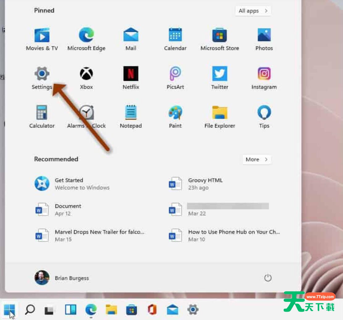The image size is (343, 320).
Task: Open Task View on the taskbar
Action: click(49, 310)
